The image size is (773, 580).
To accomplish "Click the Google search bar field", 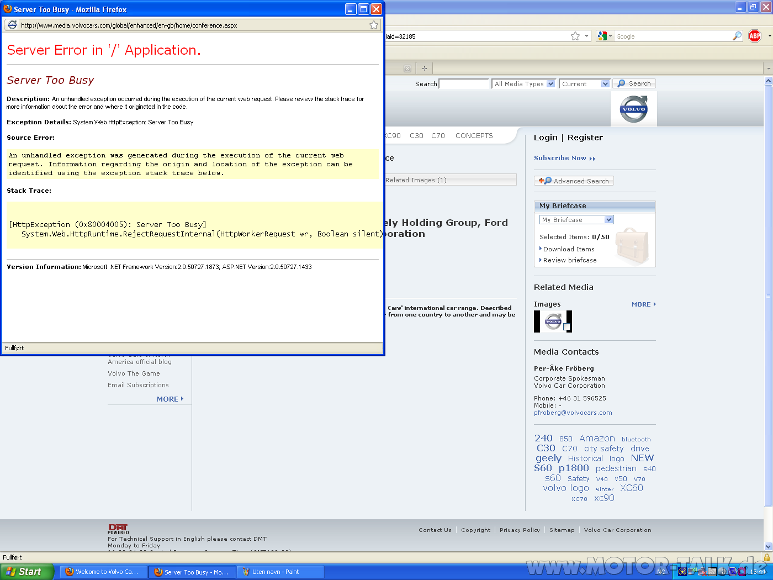I will pyautogui.click(x=673, y=36).
